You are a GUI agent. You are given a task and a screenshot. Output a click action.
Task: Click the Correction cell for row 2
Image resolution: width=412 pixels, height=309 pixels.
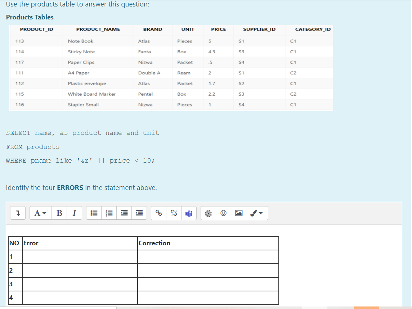click(x=208, y=271)
